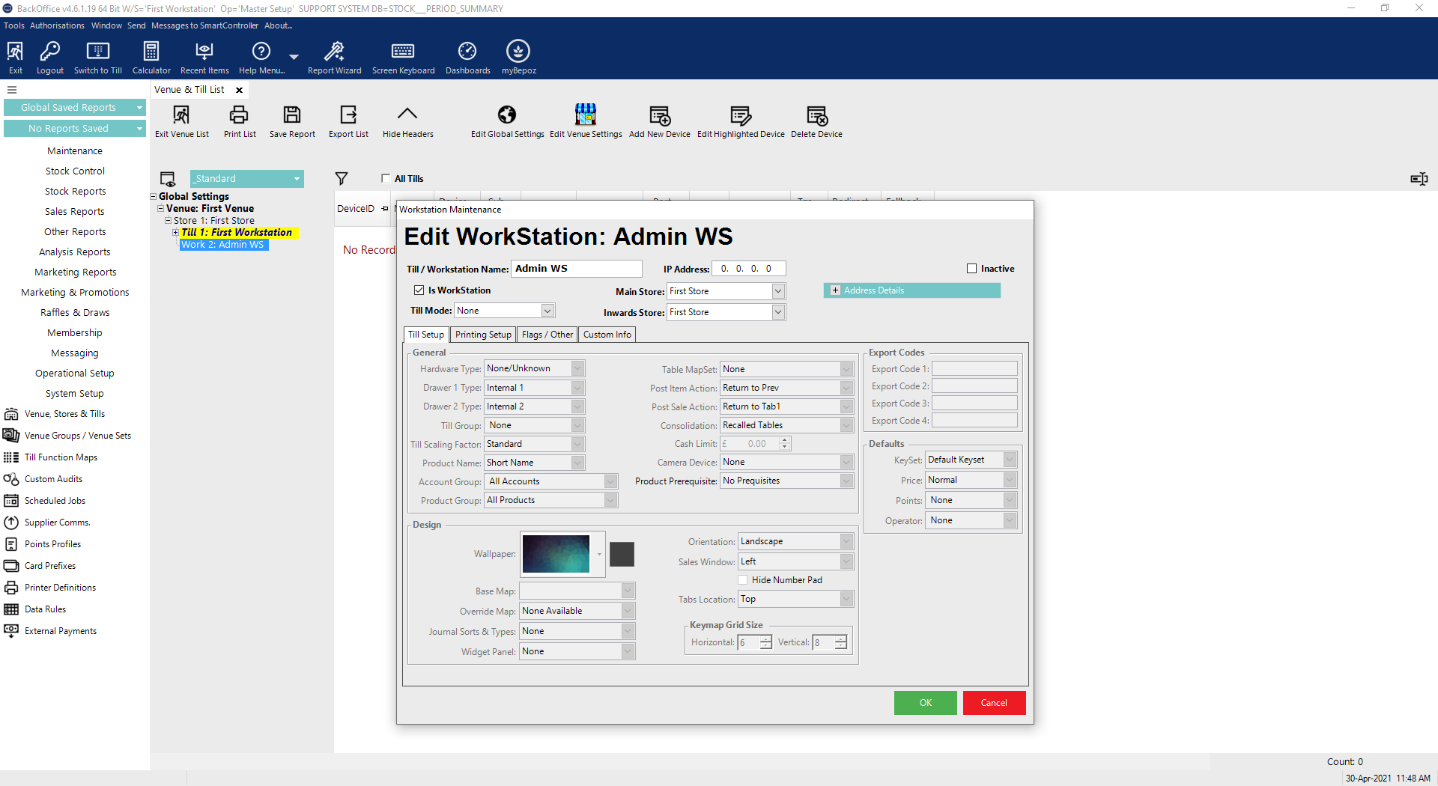Open the Calculator
The width and height of the screenshot is (1438, 786).
tap(151, 55)
